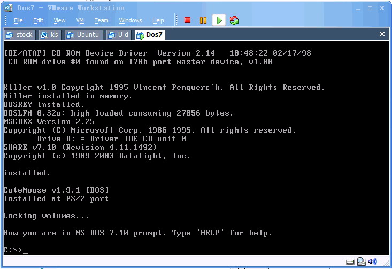Click the 'Now you are in MS-DOS 7.10' line
This screenshot has width=392, height=269.
(x=137, y=233)
